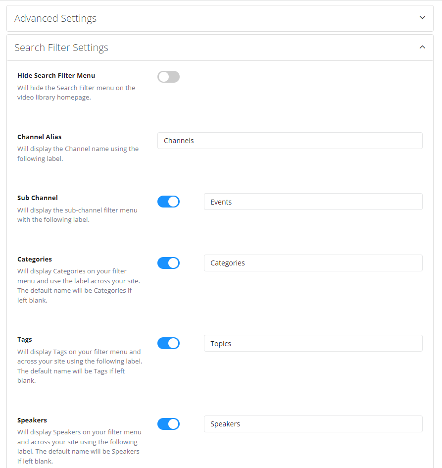This screenshot has height=468, width=442.
Task: Click the Categories label input field
Action: click(313, 263)
